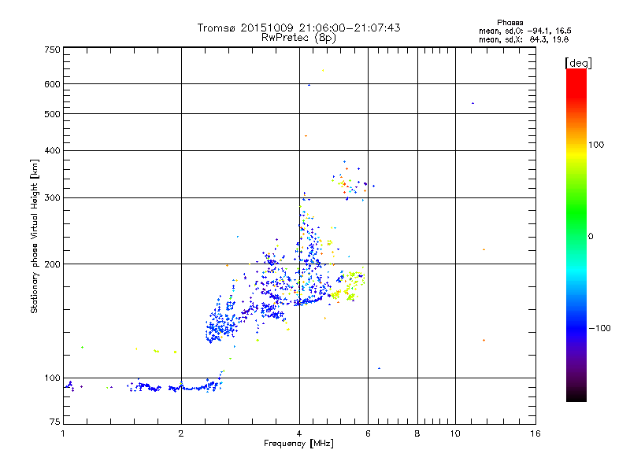Select the 'mean, sd,X: 84.3, 19.8' line
This screenshot has width=630, height=472.
pyautogui.click(x=524, y=39)
